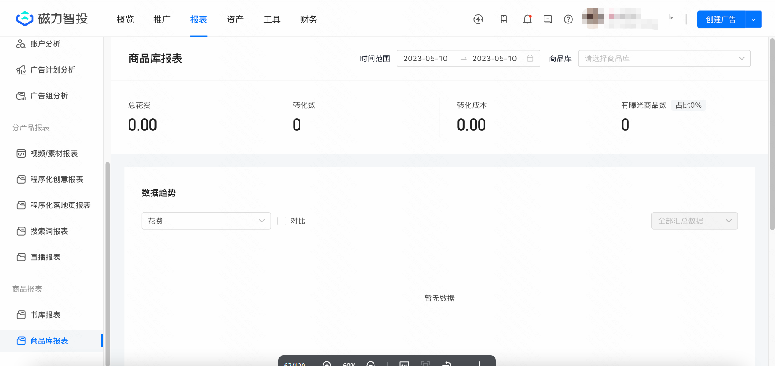775x366 pixels.
Task: Click the 总花费 summary metric
Action: coord(143,117)
